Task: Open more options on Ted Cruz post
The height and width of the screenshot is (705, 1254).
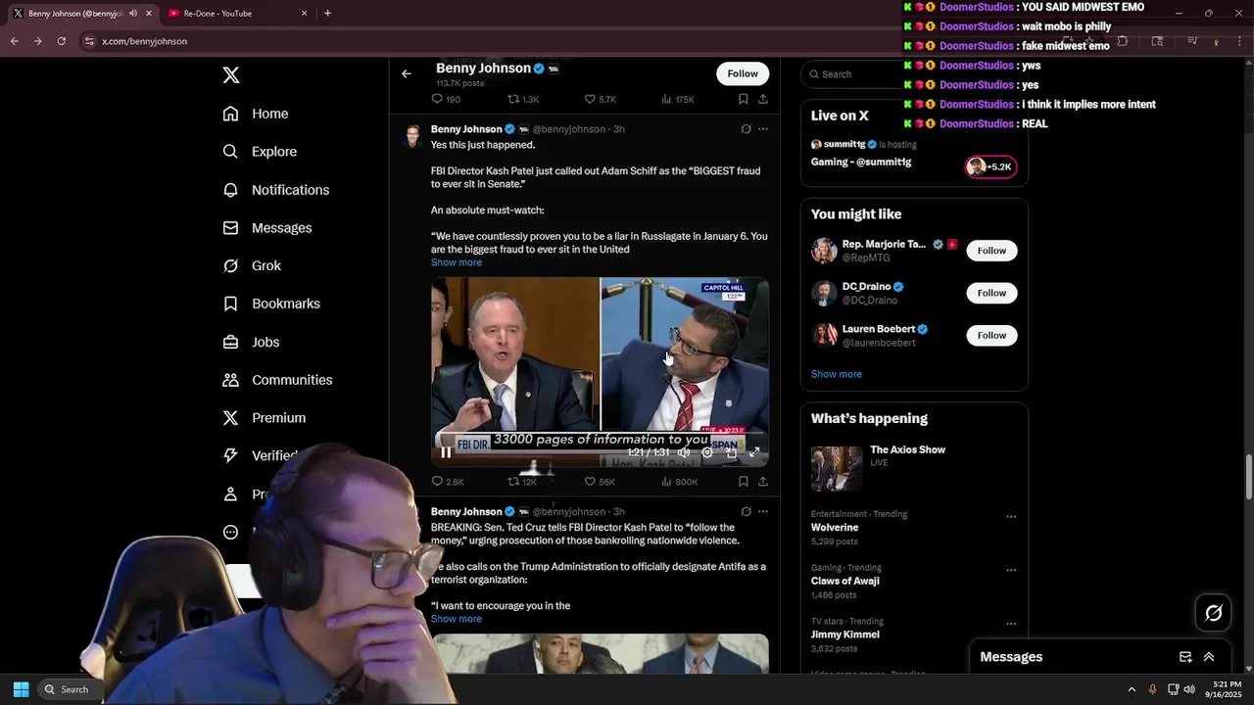Action: (x=762, y=511)
